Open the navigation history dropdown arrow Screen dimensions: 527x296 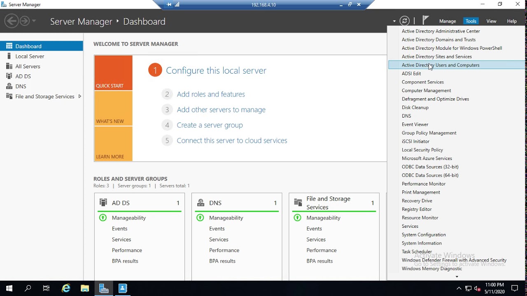click(34, 21)
